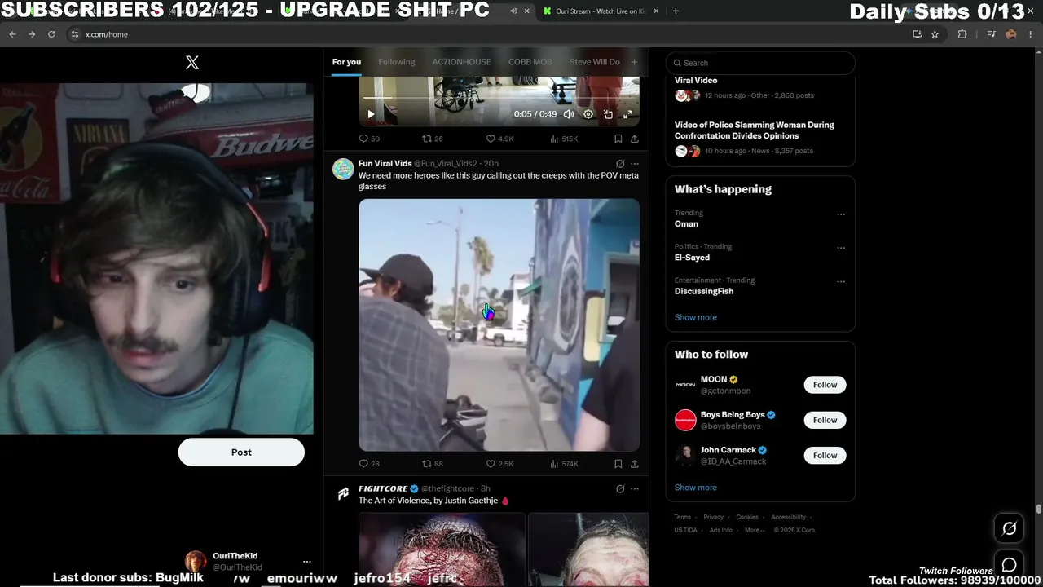Open the floating Messages chat button
Viewport: 1043px width, 587px height.
1009,565
